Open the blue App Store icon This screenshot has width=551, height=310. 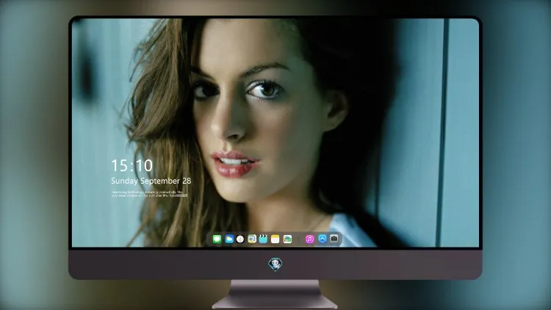pyautogui.click(x=323, y=239)
